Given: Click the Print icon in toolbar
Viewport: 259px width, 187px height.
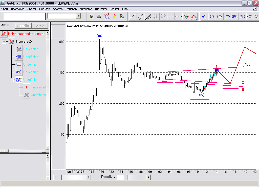Looking at the screenshot, I should tap(99, 16).
